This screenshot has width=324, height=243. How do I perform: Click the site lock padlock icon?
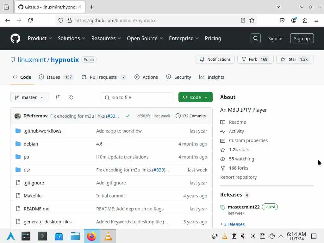pyautogui.click(x=70, y=20)
